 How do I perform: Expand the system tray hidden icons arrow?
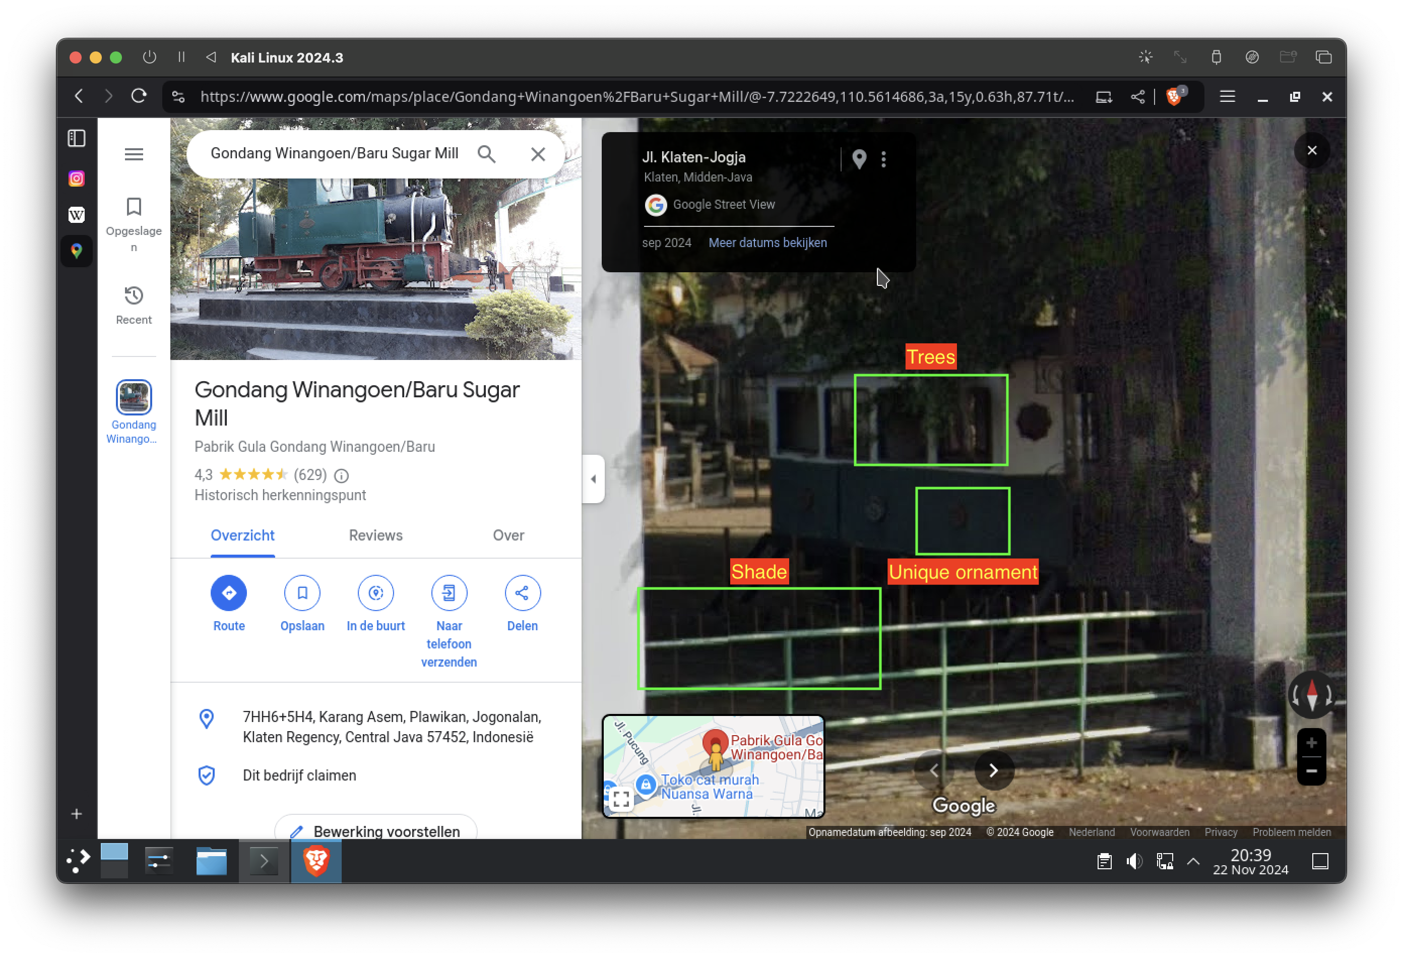point(1193,861)
